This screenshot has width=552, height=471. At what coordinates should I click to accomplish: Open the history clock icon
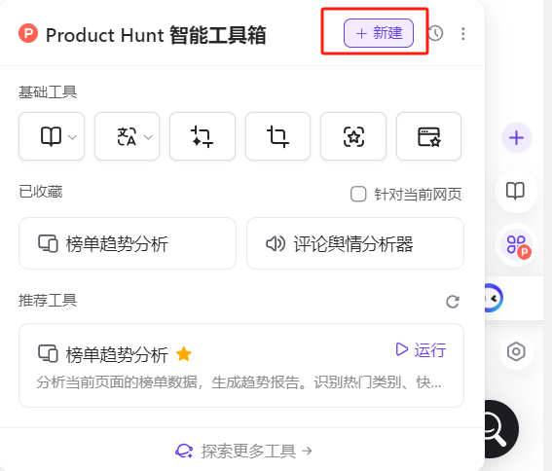(436, 33)
